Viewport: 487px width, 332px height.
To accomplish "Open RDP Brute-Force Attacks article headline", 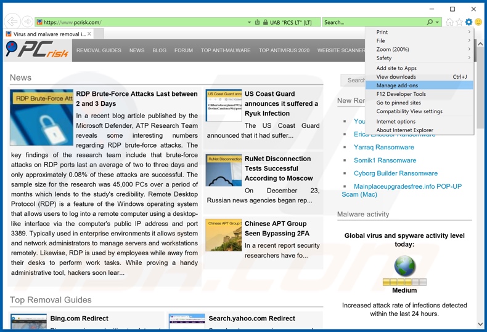I will 137,98.
